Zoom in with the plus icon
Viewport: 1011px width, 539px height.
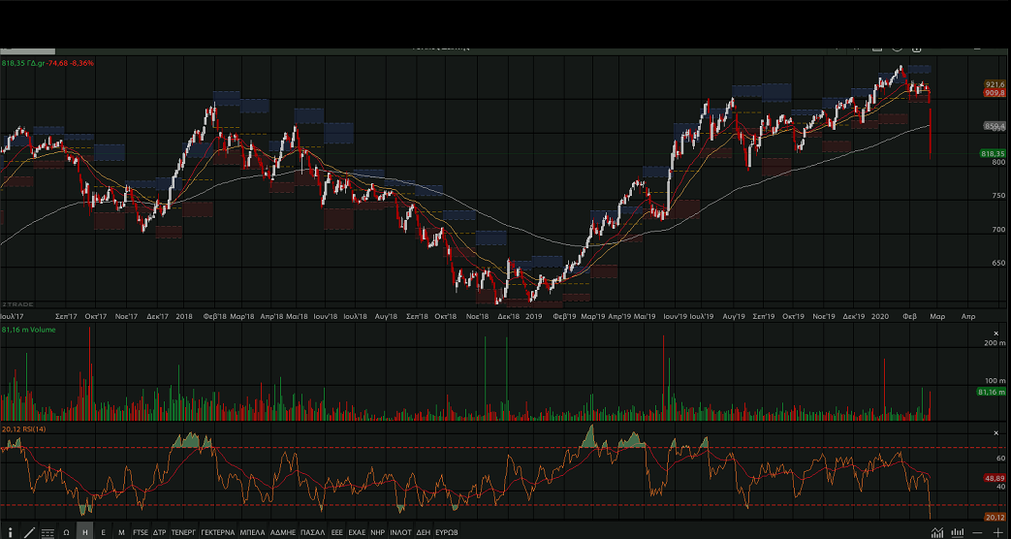pos(997,532)
